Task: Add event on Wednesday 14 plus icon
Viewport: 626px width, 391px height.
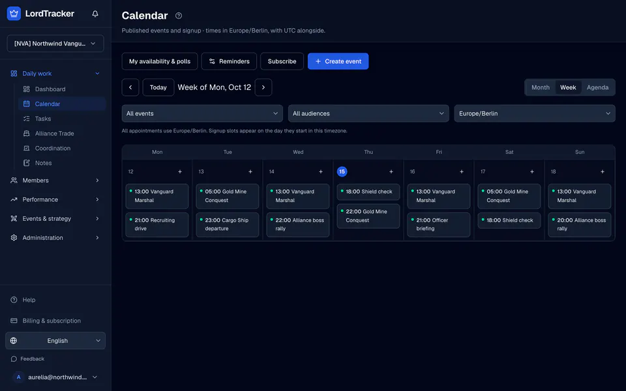Action: pos(321,171)
